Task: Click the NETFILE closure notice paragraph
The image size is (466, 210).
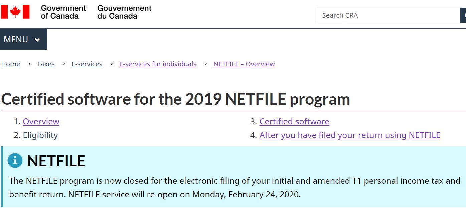Action: 235,188
